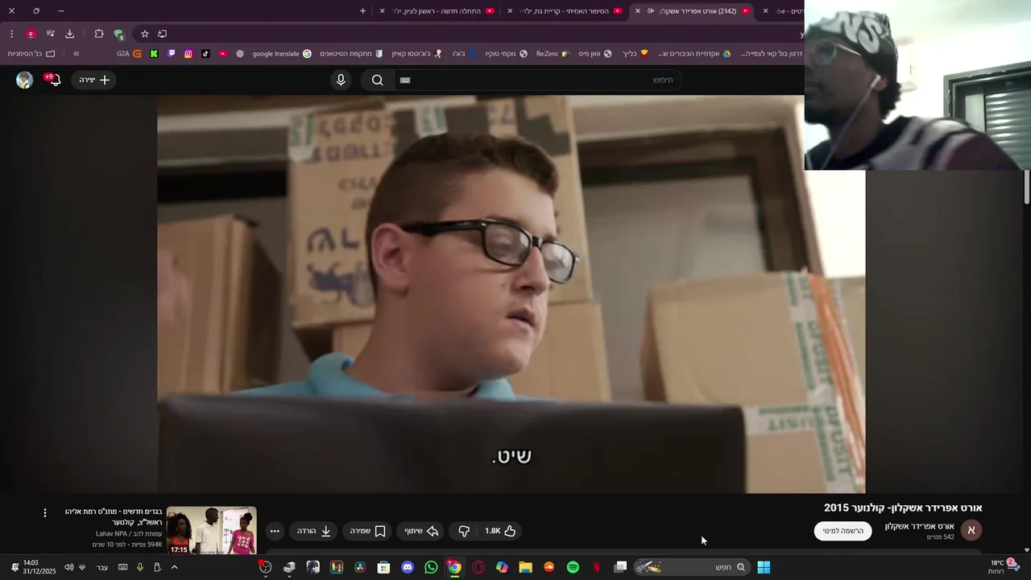Viewport: 1031px width, 580px height.
Task: Switch input language via עבר indicator
Action: 102,567
